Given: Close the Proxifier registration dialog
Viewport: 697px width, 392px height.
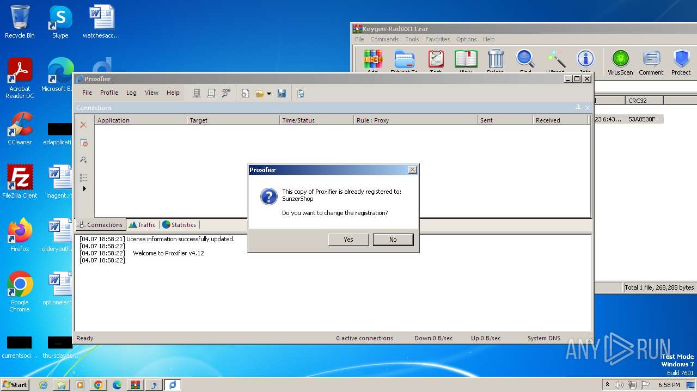Looking at the screenshot, I should pos(413,170).
